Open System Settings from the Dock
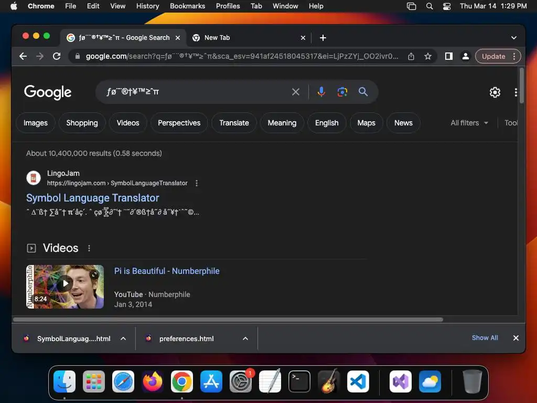 (241, 381)
